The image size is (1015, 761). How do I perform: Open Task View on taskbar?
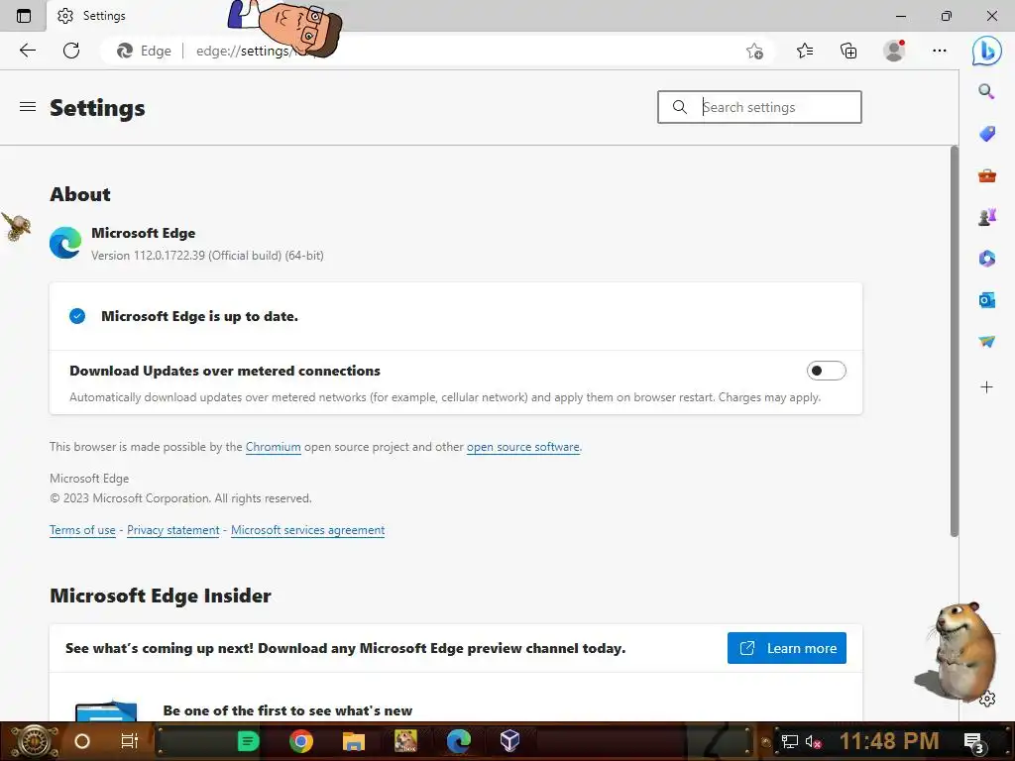click(130, 741)
